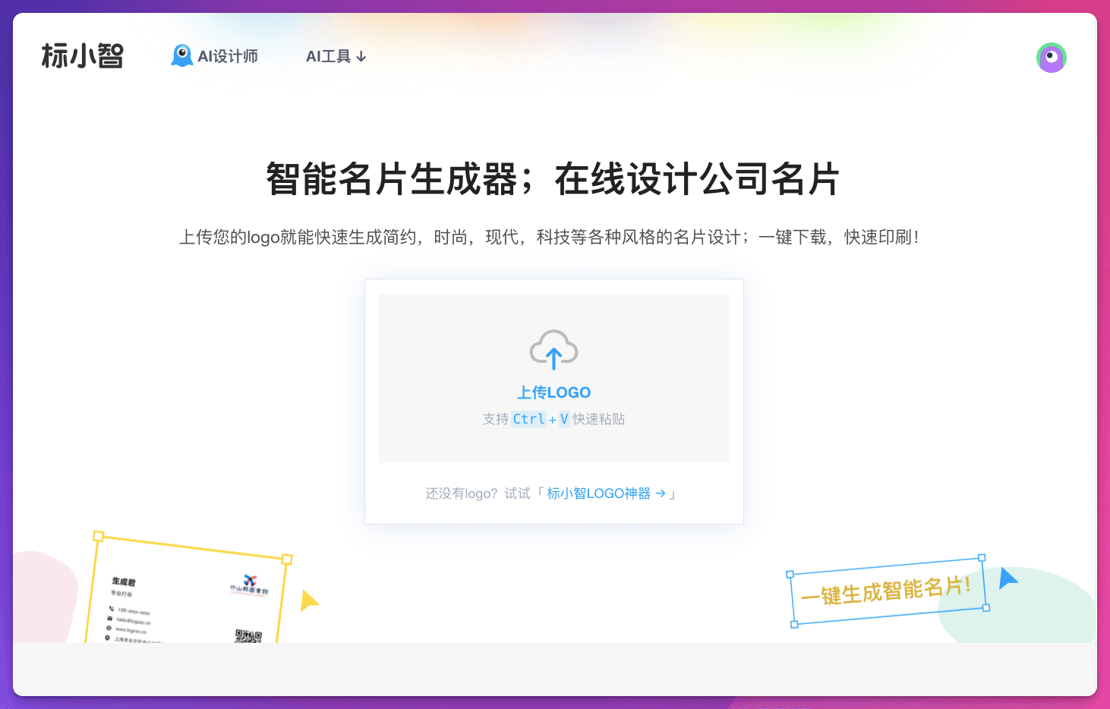Expand the AI工具 dropdown menu
The height and width of the screenshot is (709, 1110).
pyautogui.click(x=336, y=56)
